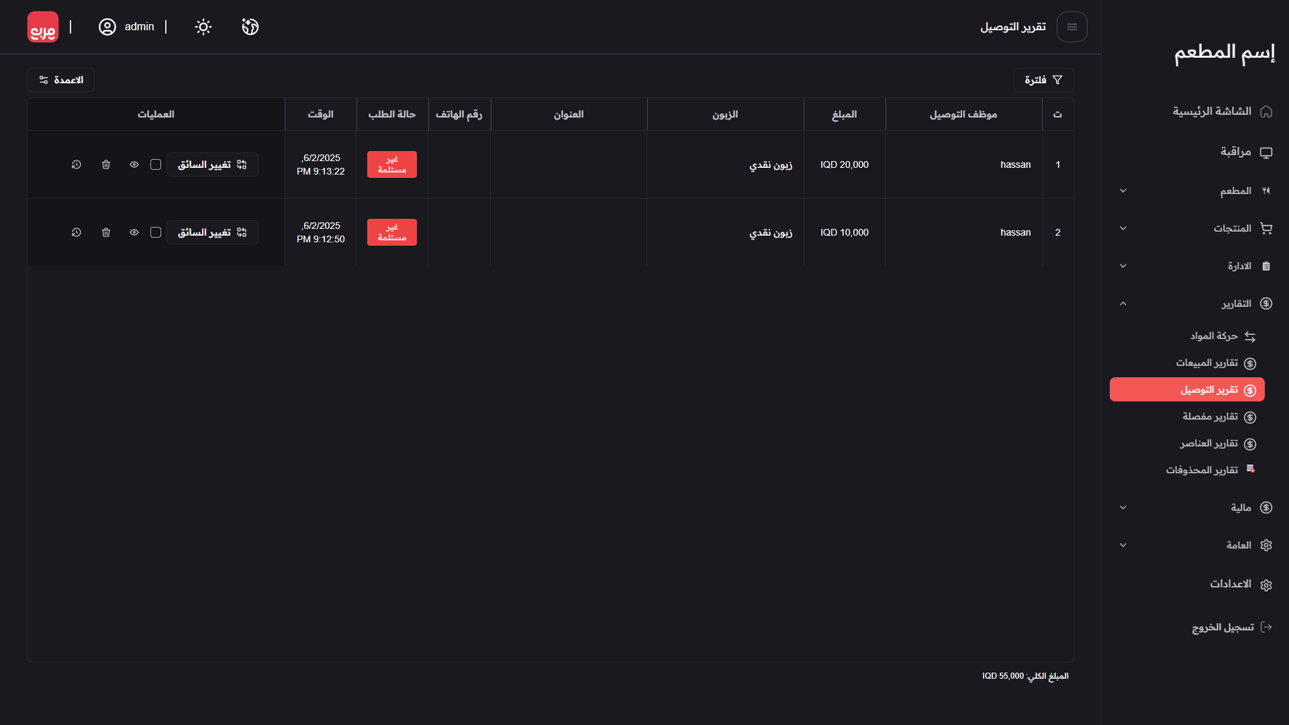Check the checkbox in row 2

click(156, 232)
